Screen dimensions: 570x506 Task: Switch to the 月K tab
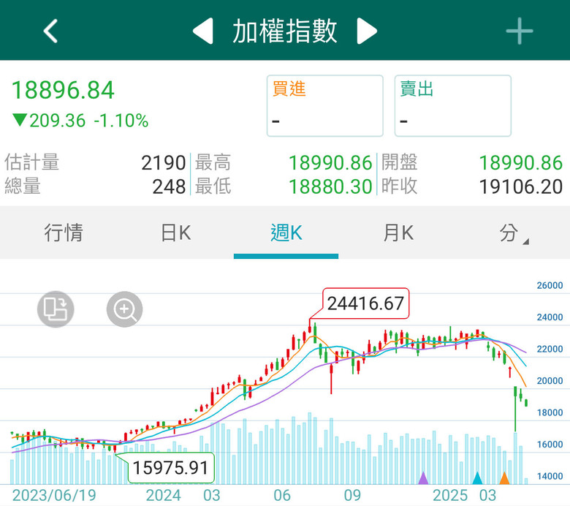[x=398, y=233]
